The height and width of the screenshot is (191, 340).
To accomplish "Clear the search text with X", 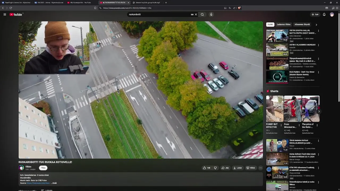I will coord(196,15).
